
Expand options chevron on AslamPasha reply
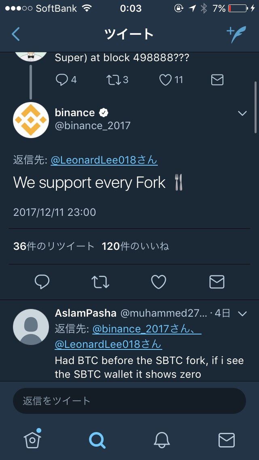(242, 313)
